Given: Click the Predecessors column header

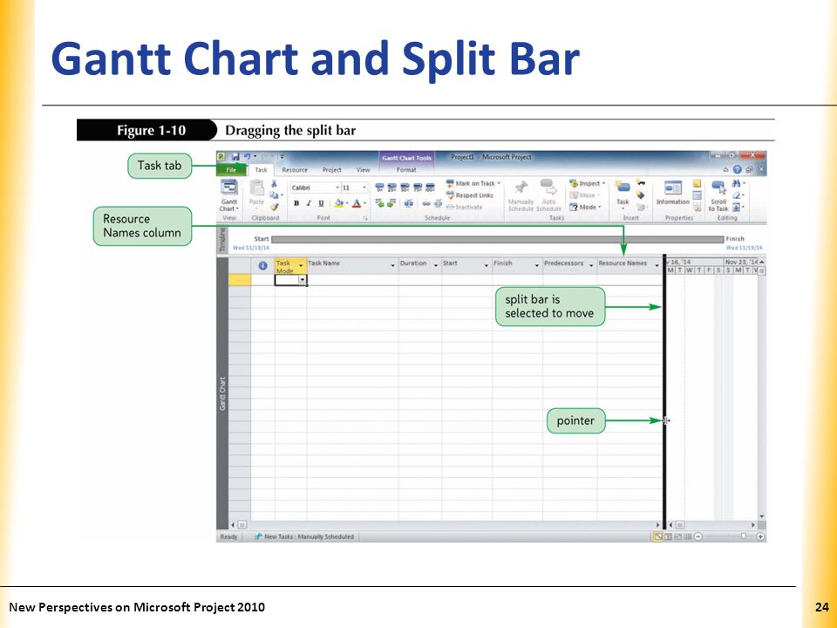Looking at the screenshot, I should (569, 265).
